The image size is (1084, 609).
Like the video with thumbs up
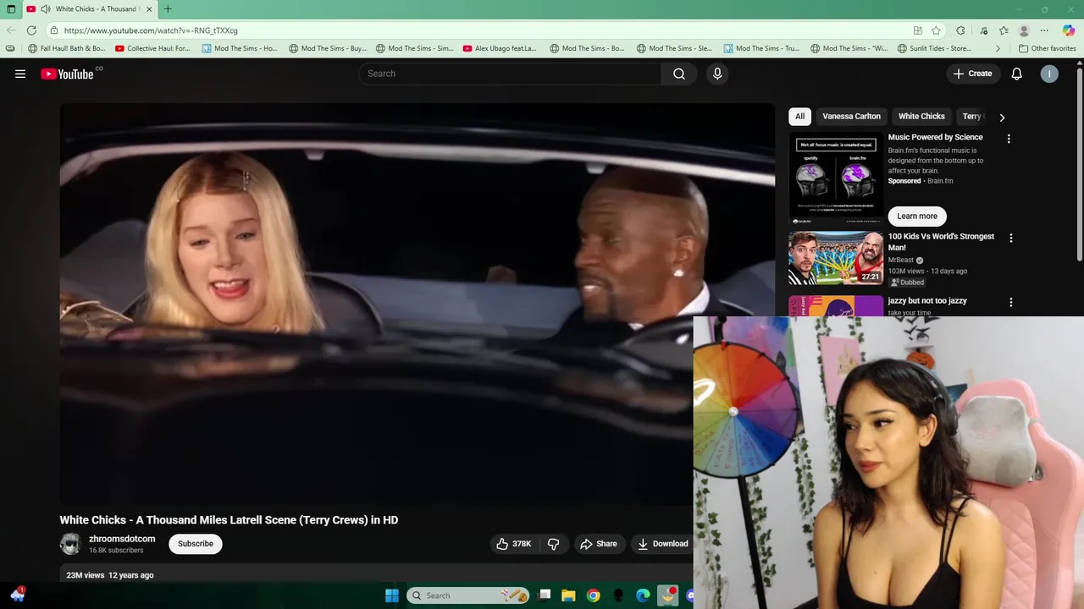[514, 544]
